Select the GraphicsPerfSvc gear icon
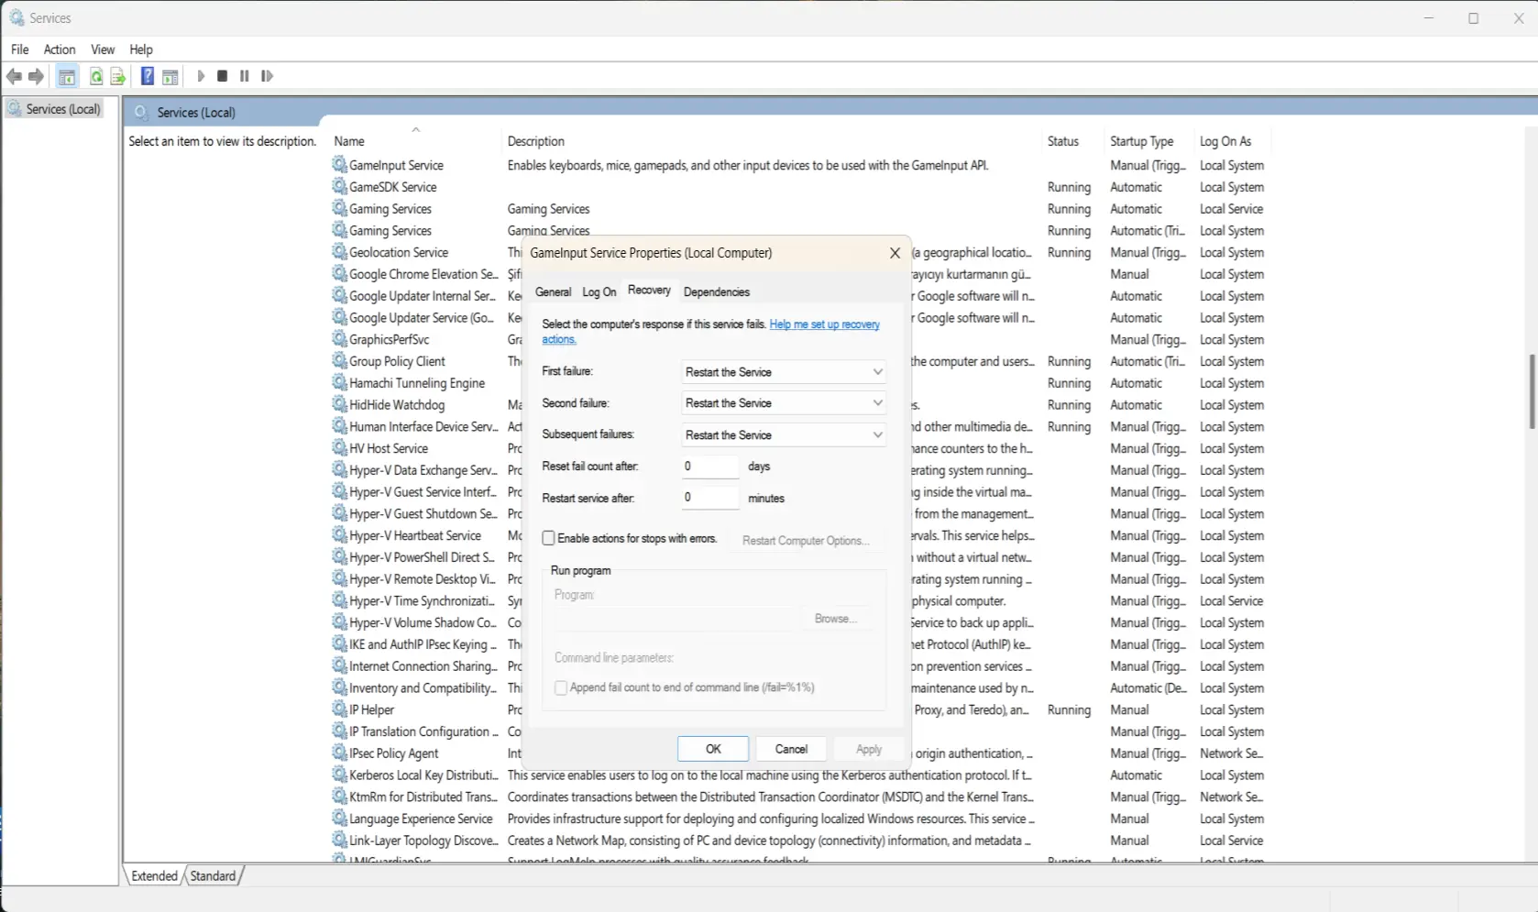Image resolution: width=1538 pixels, height=912 pixels. coord(339,339)
